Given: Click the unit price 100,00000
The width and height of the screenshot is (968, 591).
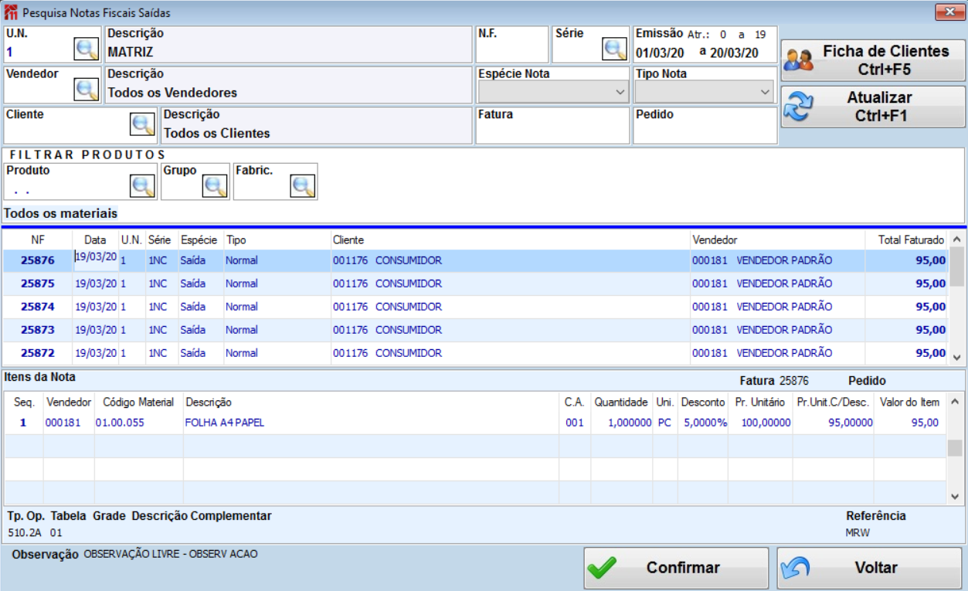Looking at the screenshot, I should point(766,423).
